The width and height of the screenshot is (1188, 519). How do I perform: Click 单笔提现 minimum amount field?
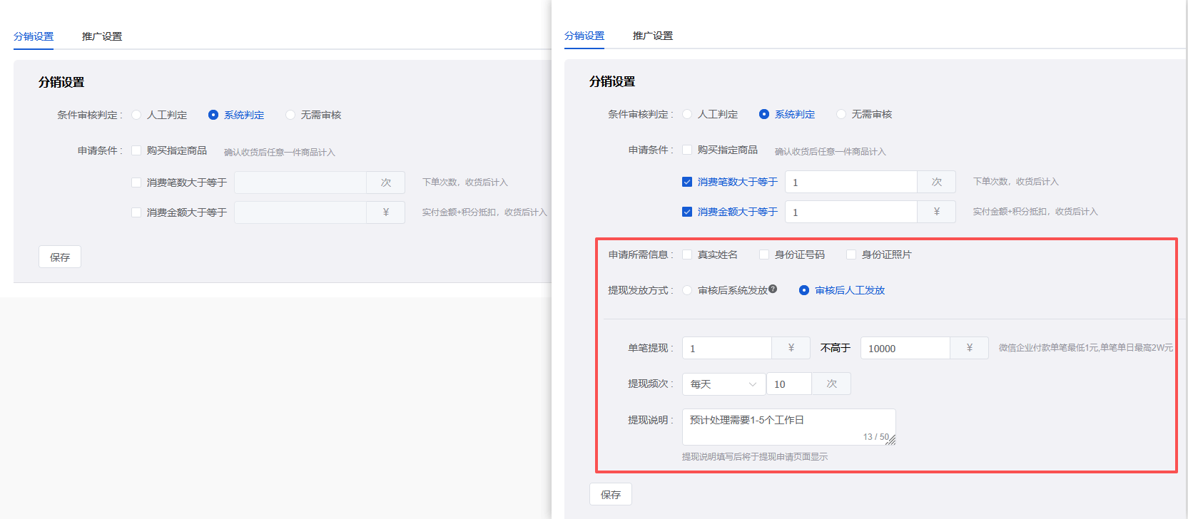click(x=727, y=348)
